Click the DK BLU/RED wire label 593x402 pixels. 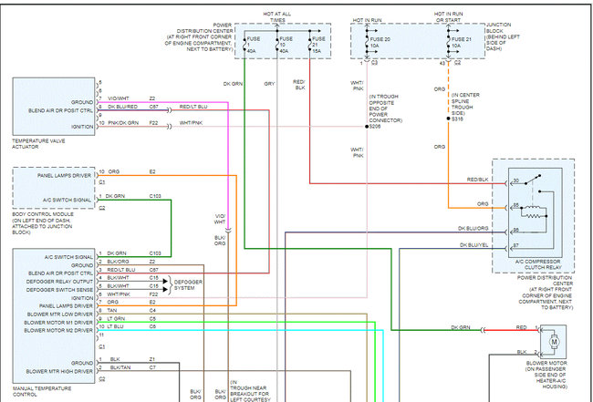coord(122,107)
